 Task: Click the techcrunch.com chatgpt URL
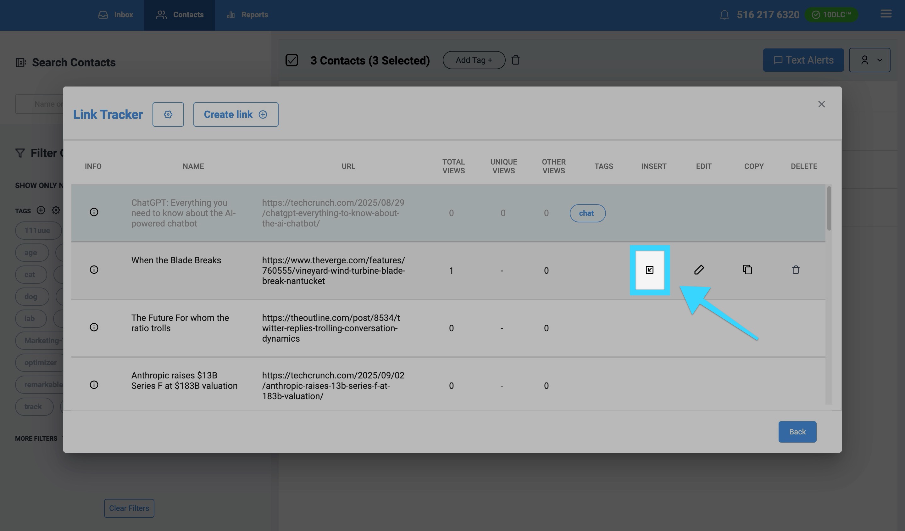pyautogui.click(x=333, y=213)
